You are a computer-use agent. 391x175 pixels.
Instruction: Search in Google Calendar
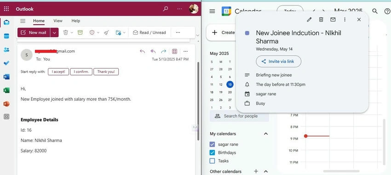coord(375,11)
